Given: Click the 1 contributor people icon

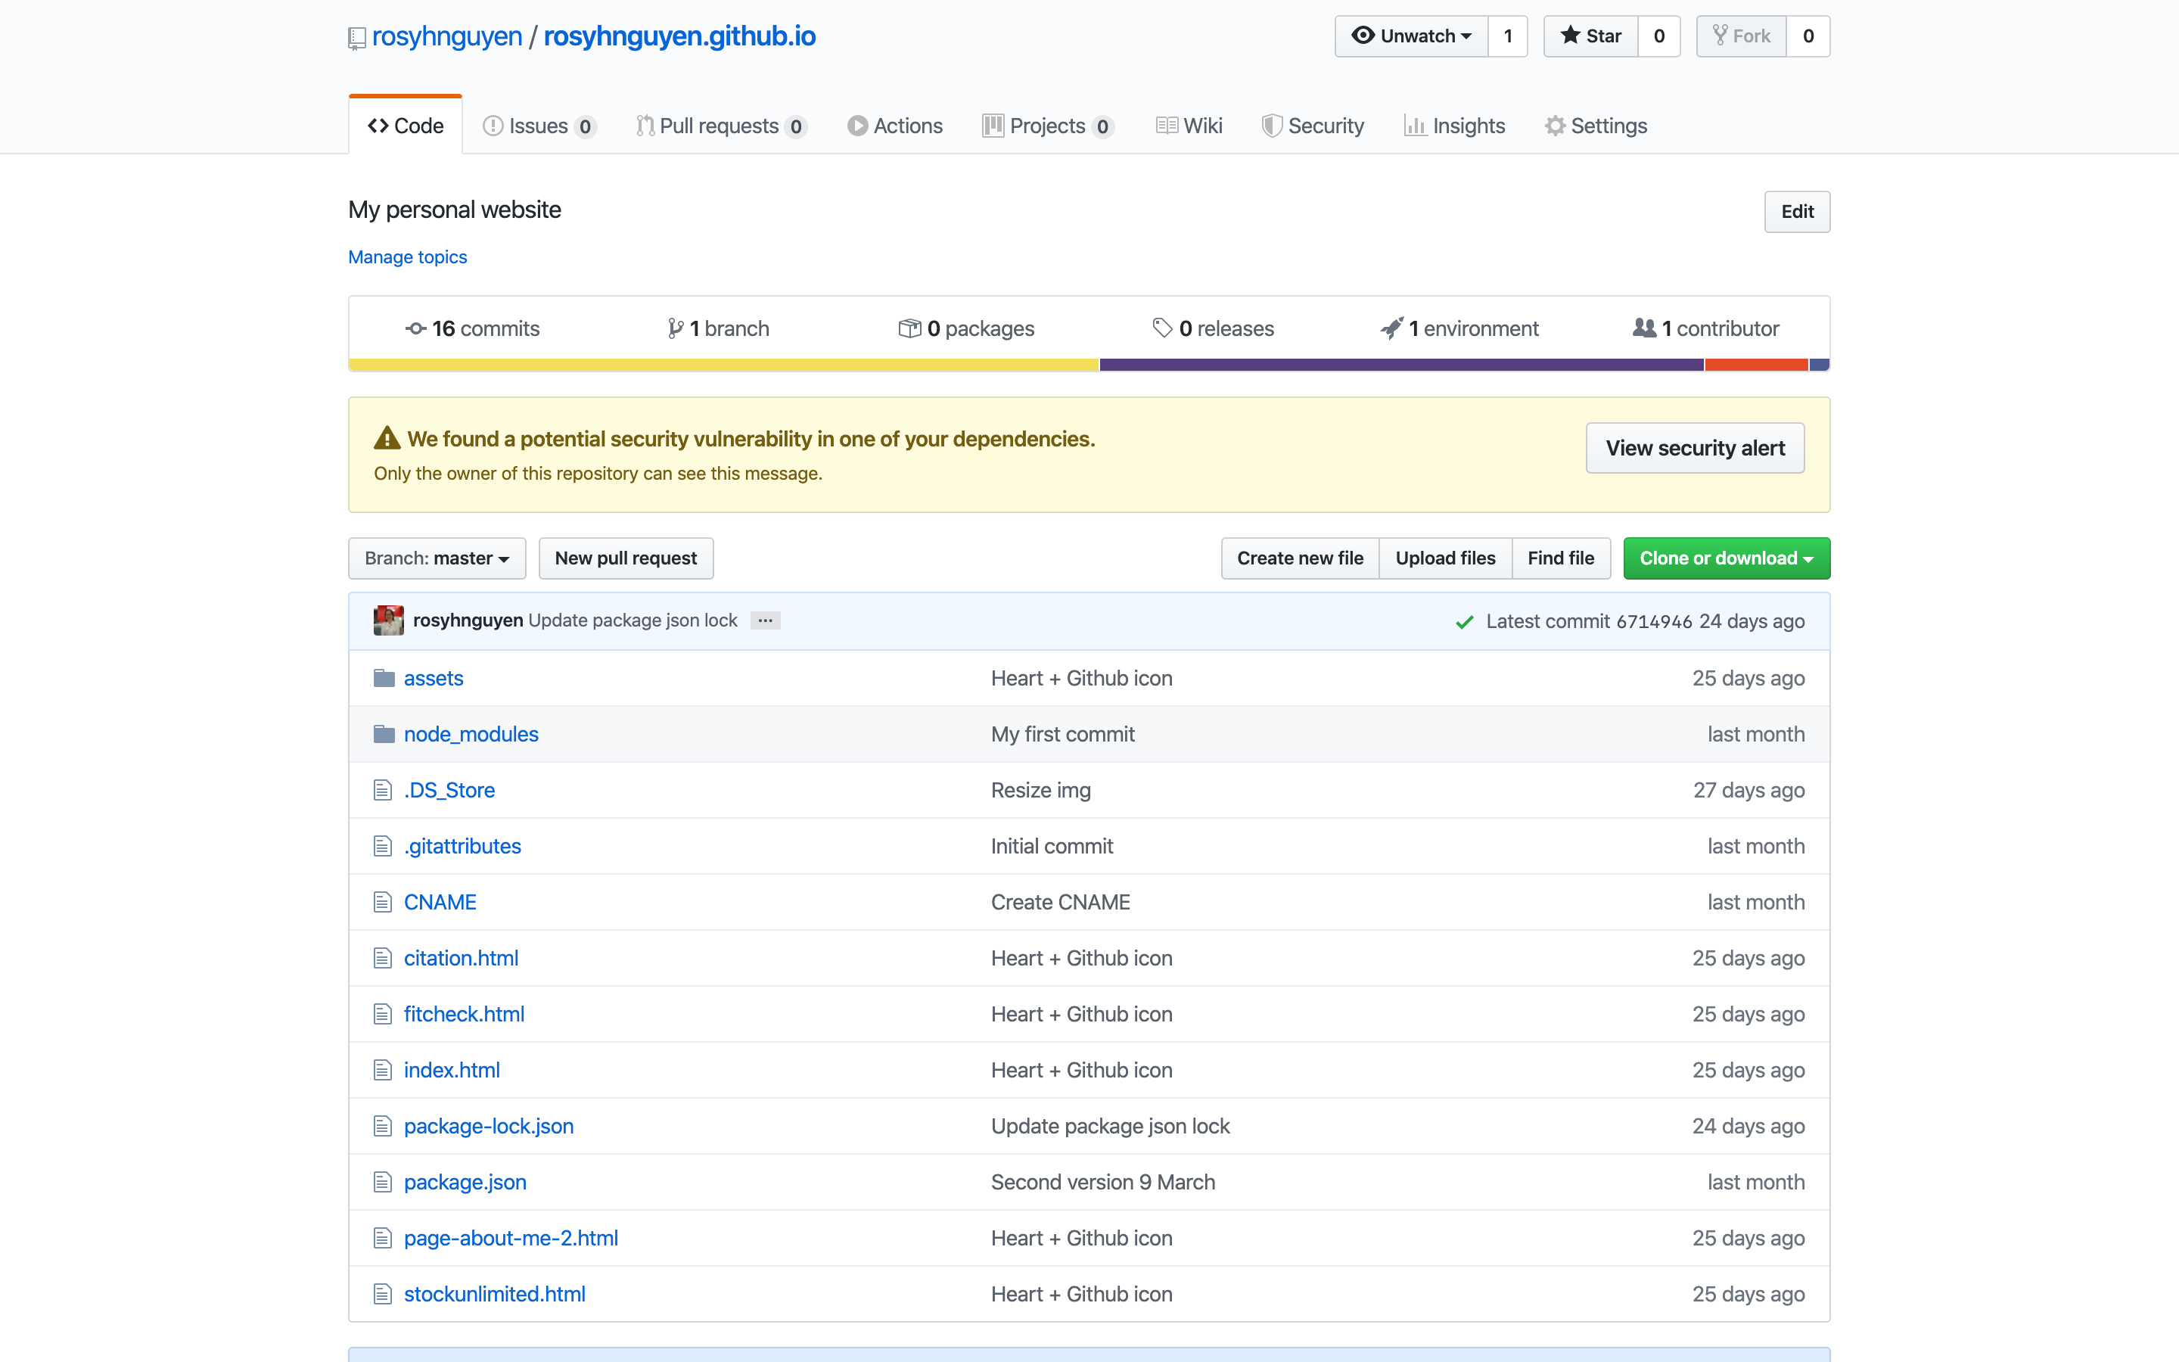Looking at the screenshot, I should [1644, 329].
